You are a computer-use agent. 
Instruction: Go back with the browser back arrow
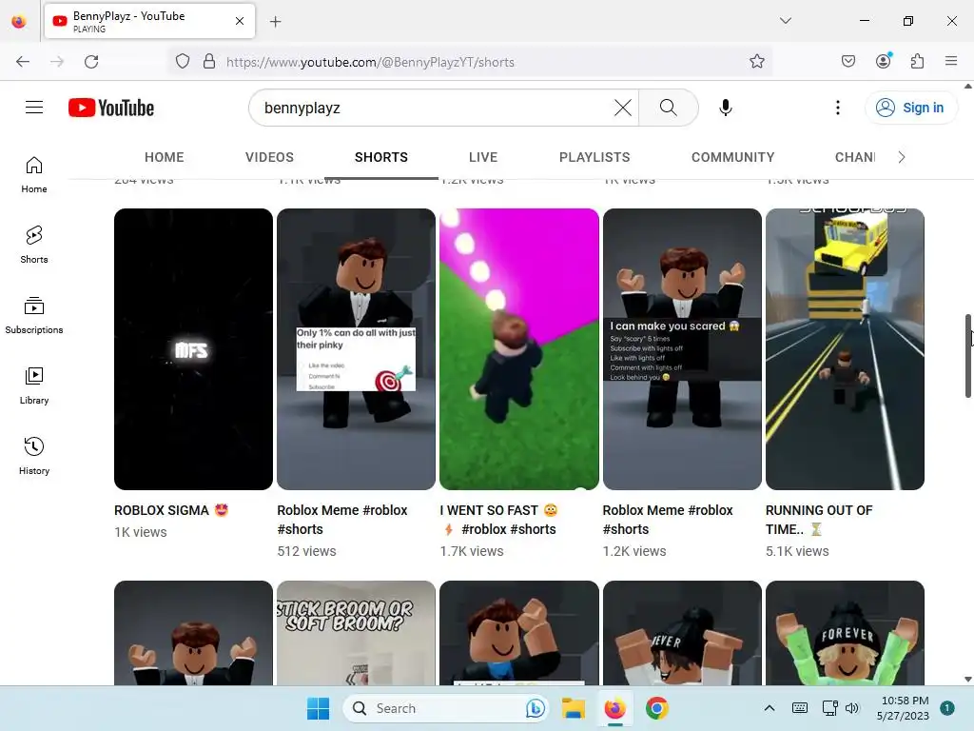(23, 62)
